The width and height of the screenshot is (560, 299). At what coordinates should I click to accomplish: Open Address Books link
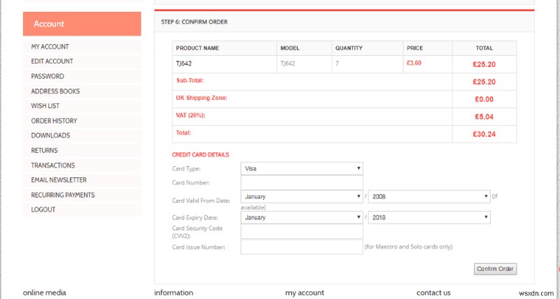pyautogui.click(x=55, y=91)
